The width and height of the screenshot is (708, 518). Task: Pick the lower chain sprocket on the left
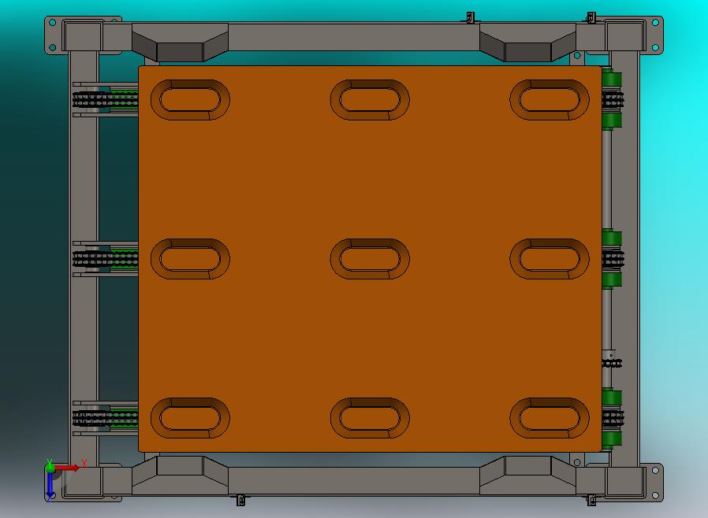coord(91,418)
